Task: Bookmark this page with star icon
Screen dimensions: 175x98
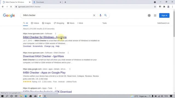Action: (x=155, y=7)
